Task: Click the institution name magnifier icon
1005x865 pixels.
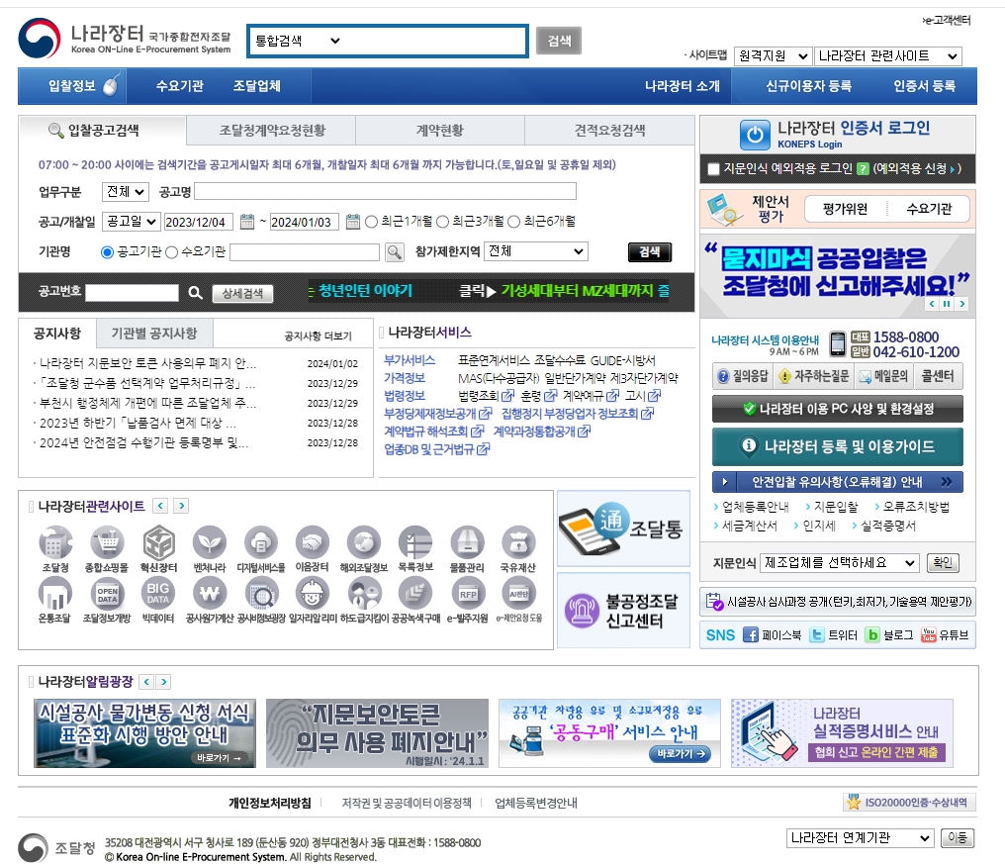Action: (394, 252)
